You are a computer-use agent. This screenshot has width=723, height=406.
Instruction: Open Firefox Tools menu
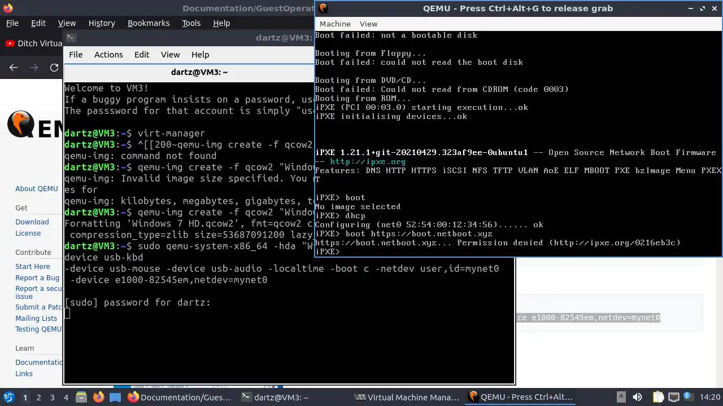coord(191,23)
